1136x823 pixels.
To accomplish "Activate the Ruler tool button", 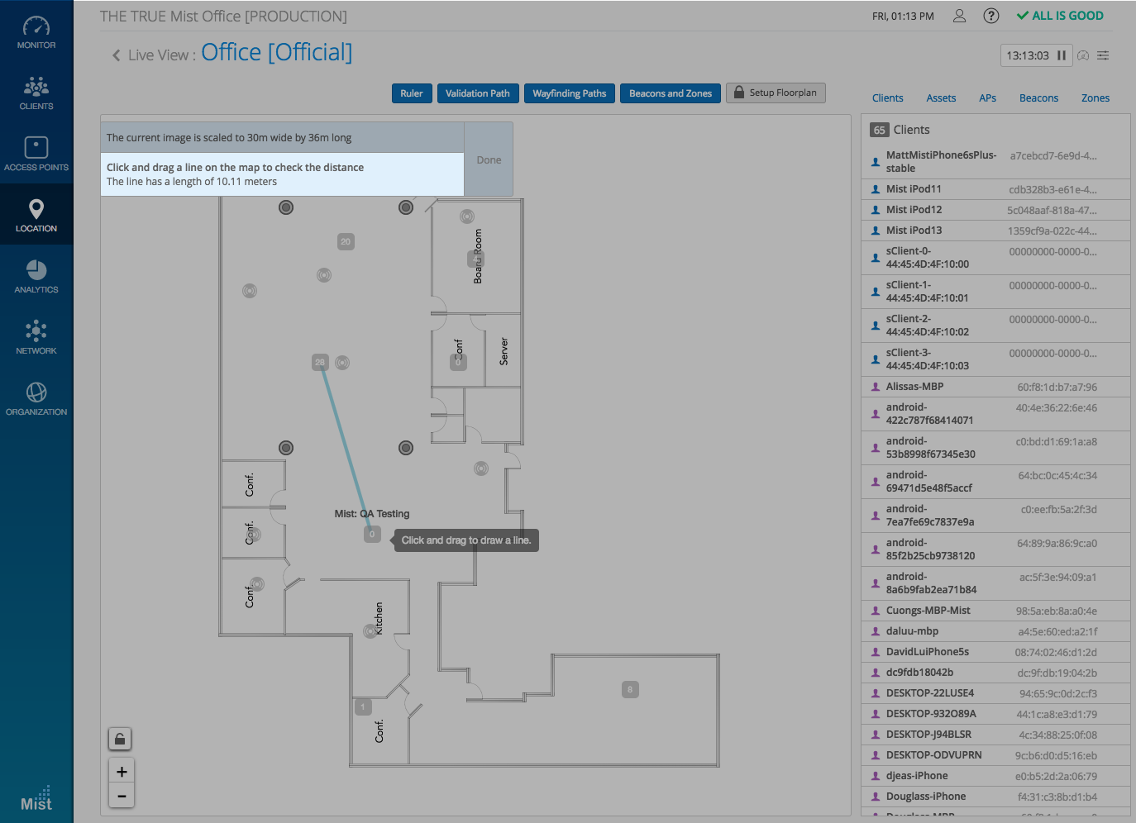I will click(x=412, y=93).
